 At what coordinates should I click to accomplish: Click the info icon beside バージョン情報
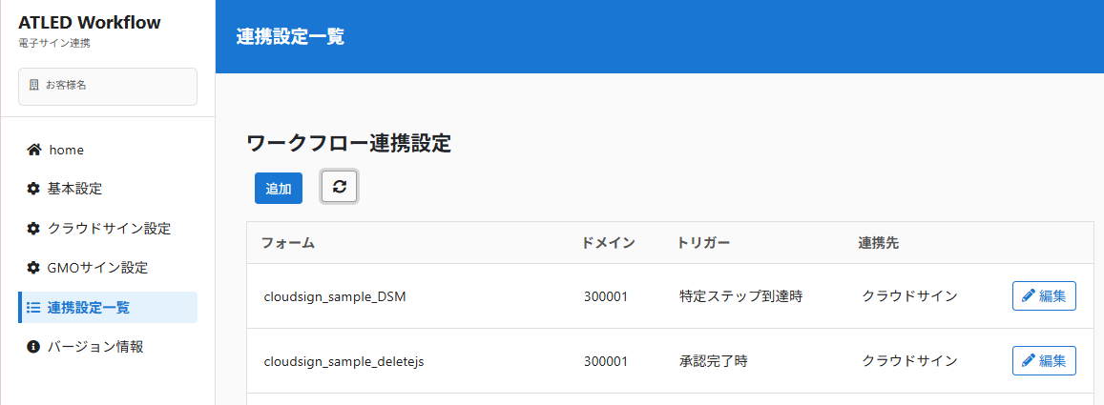point(33,347)
